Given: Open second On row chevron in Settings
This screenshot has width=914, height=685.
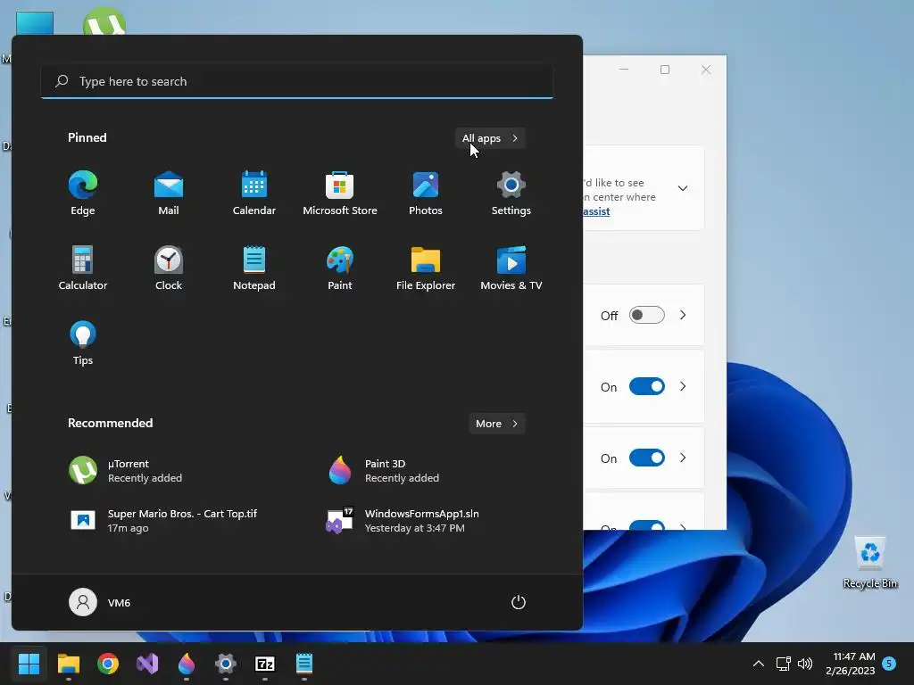Looking at the screenshot, I should click(x=683, y=458).
